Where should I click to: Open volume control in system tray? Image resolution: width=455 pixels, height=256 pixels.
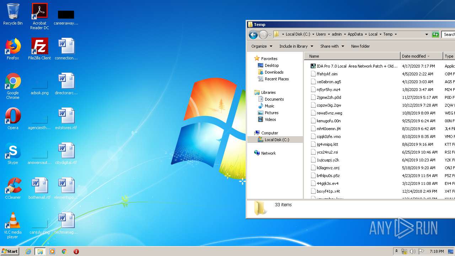click(413, 251)
